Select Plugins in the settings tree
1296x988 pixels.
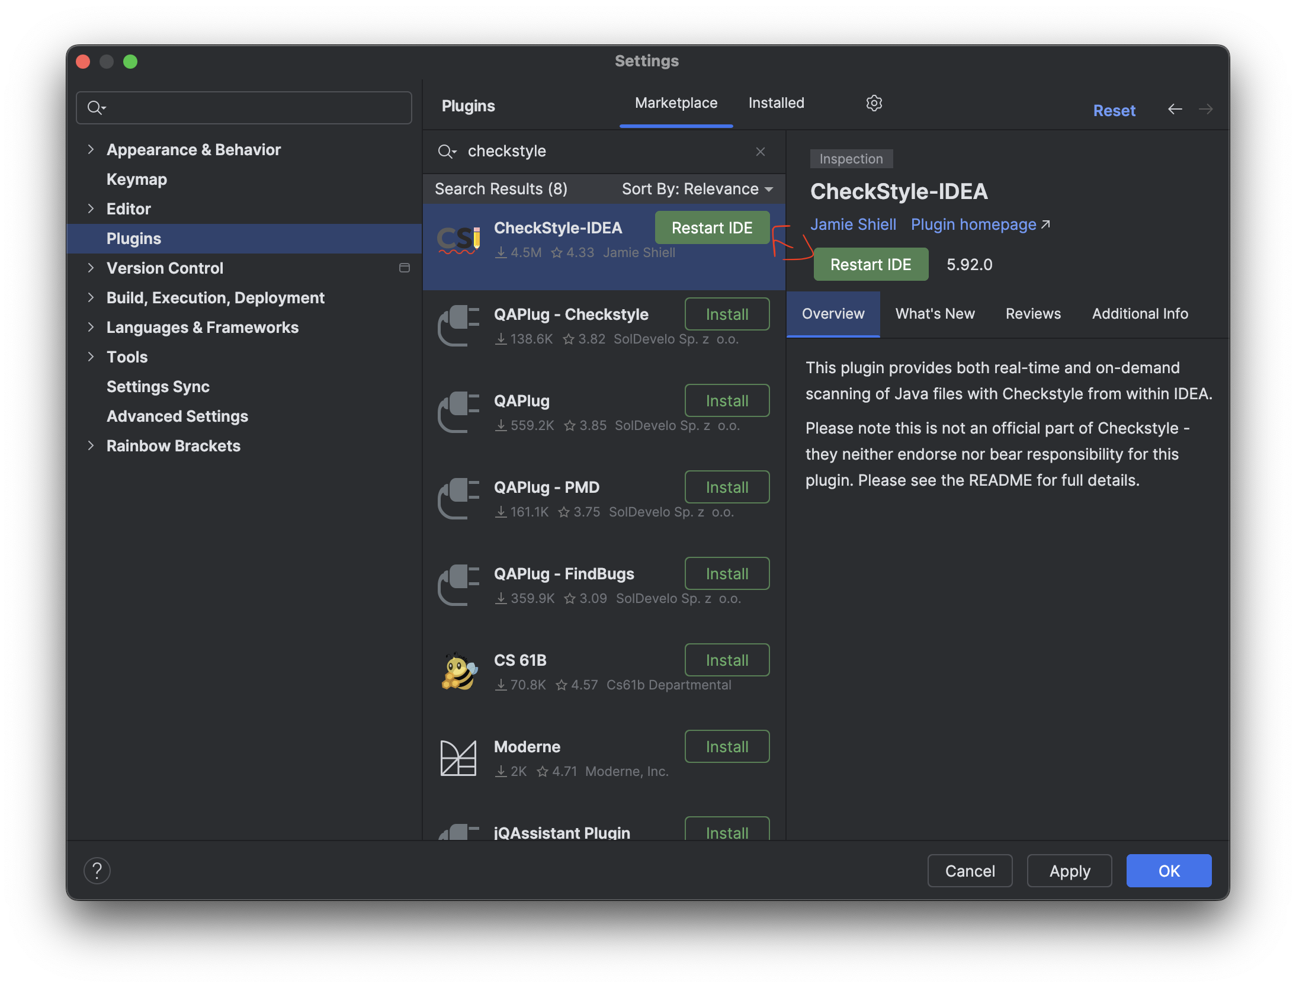point(244,239)
